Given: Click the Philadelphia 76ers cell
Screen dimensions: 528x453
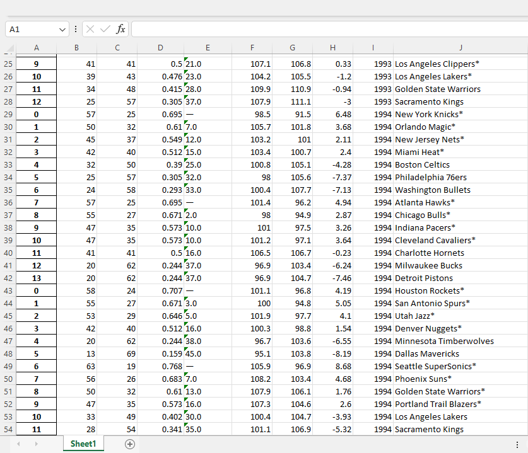Looking at the screenshot, I should [x=461, y=177].
